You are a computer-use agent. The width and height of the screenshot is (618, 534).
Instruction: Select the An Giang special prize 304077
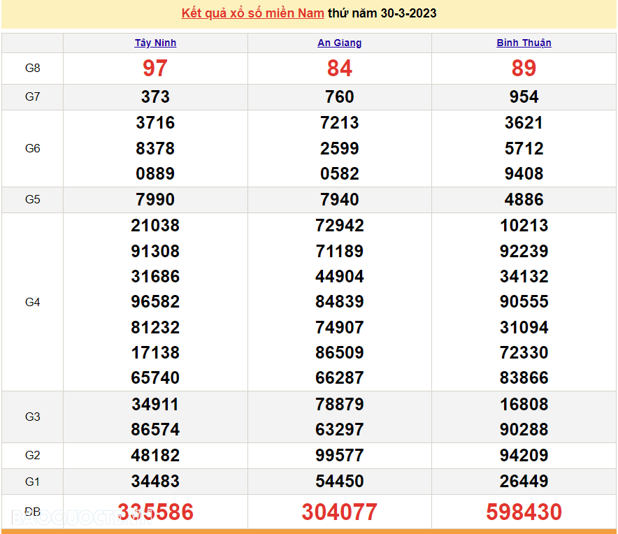[x=340, y=512]
